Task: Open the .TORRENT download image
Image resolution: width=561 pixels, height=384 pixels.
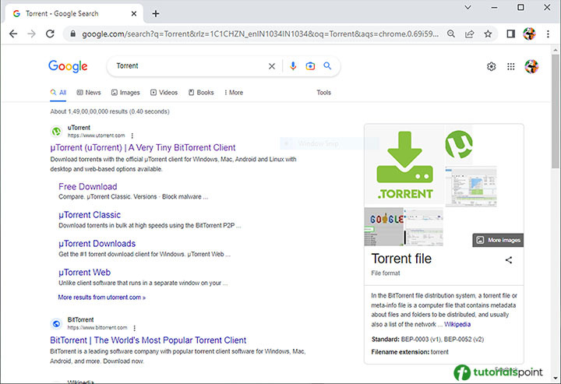Action: 404,166
